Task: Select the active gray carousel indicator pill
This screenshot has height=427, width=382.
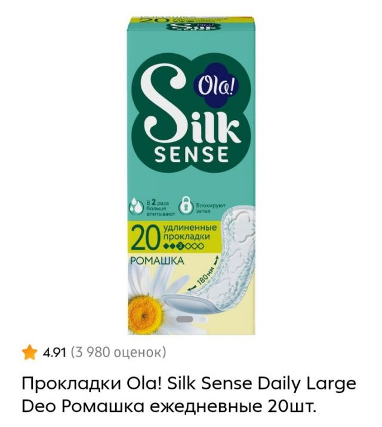Action: 185,319
